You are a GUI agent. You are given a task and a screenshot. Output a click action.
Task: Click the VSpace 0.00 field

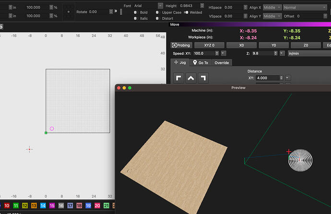[x=234, y=16]
